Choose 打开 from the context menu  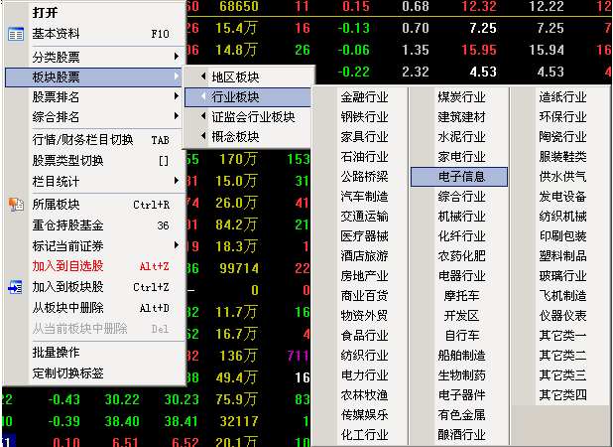(45, 13)
